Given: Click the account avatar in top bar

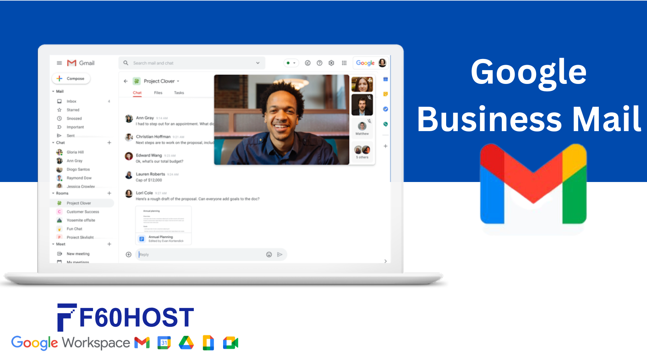Looking at the screenshot, I should pyautogui.click(x=382, y=63).
